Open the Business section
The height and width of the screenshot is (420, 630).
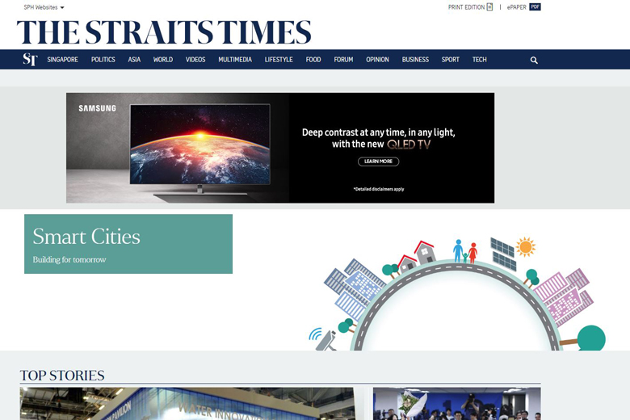pos(415,60)
